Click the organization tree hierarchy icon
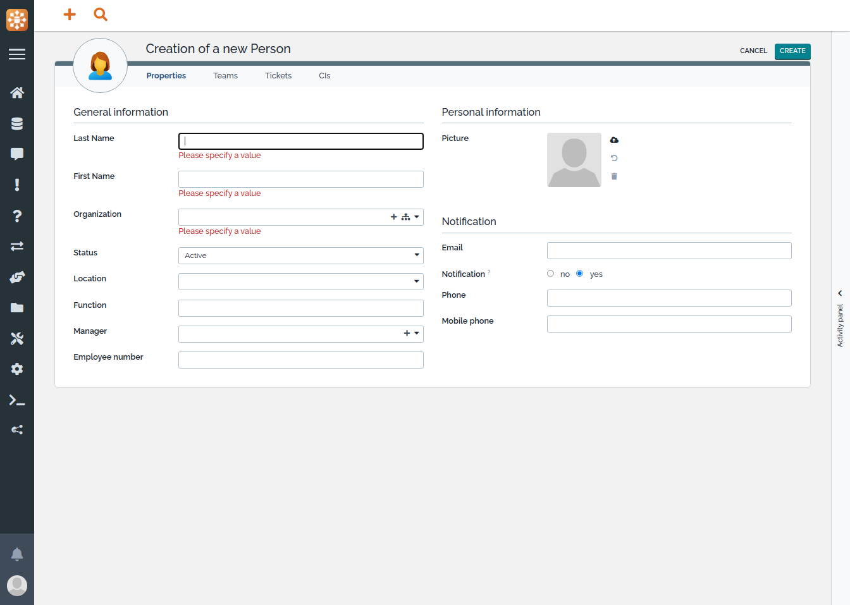 click(x=405, y=217)
